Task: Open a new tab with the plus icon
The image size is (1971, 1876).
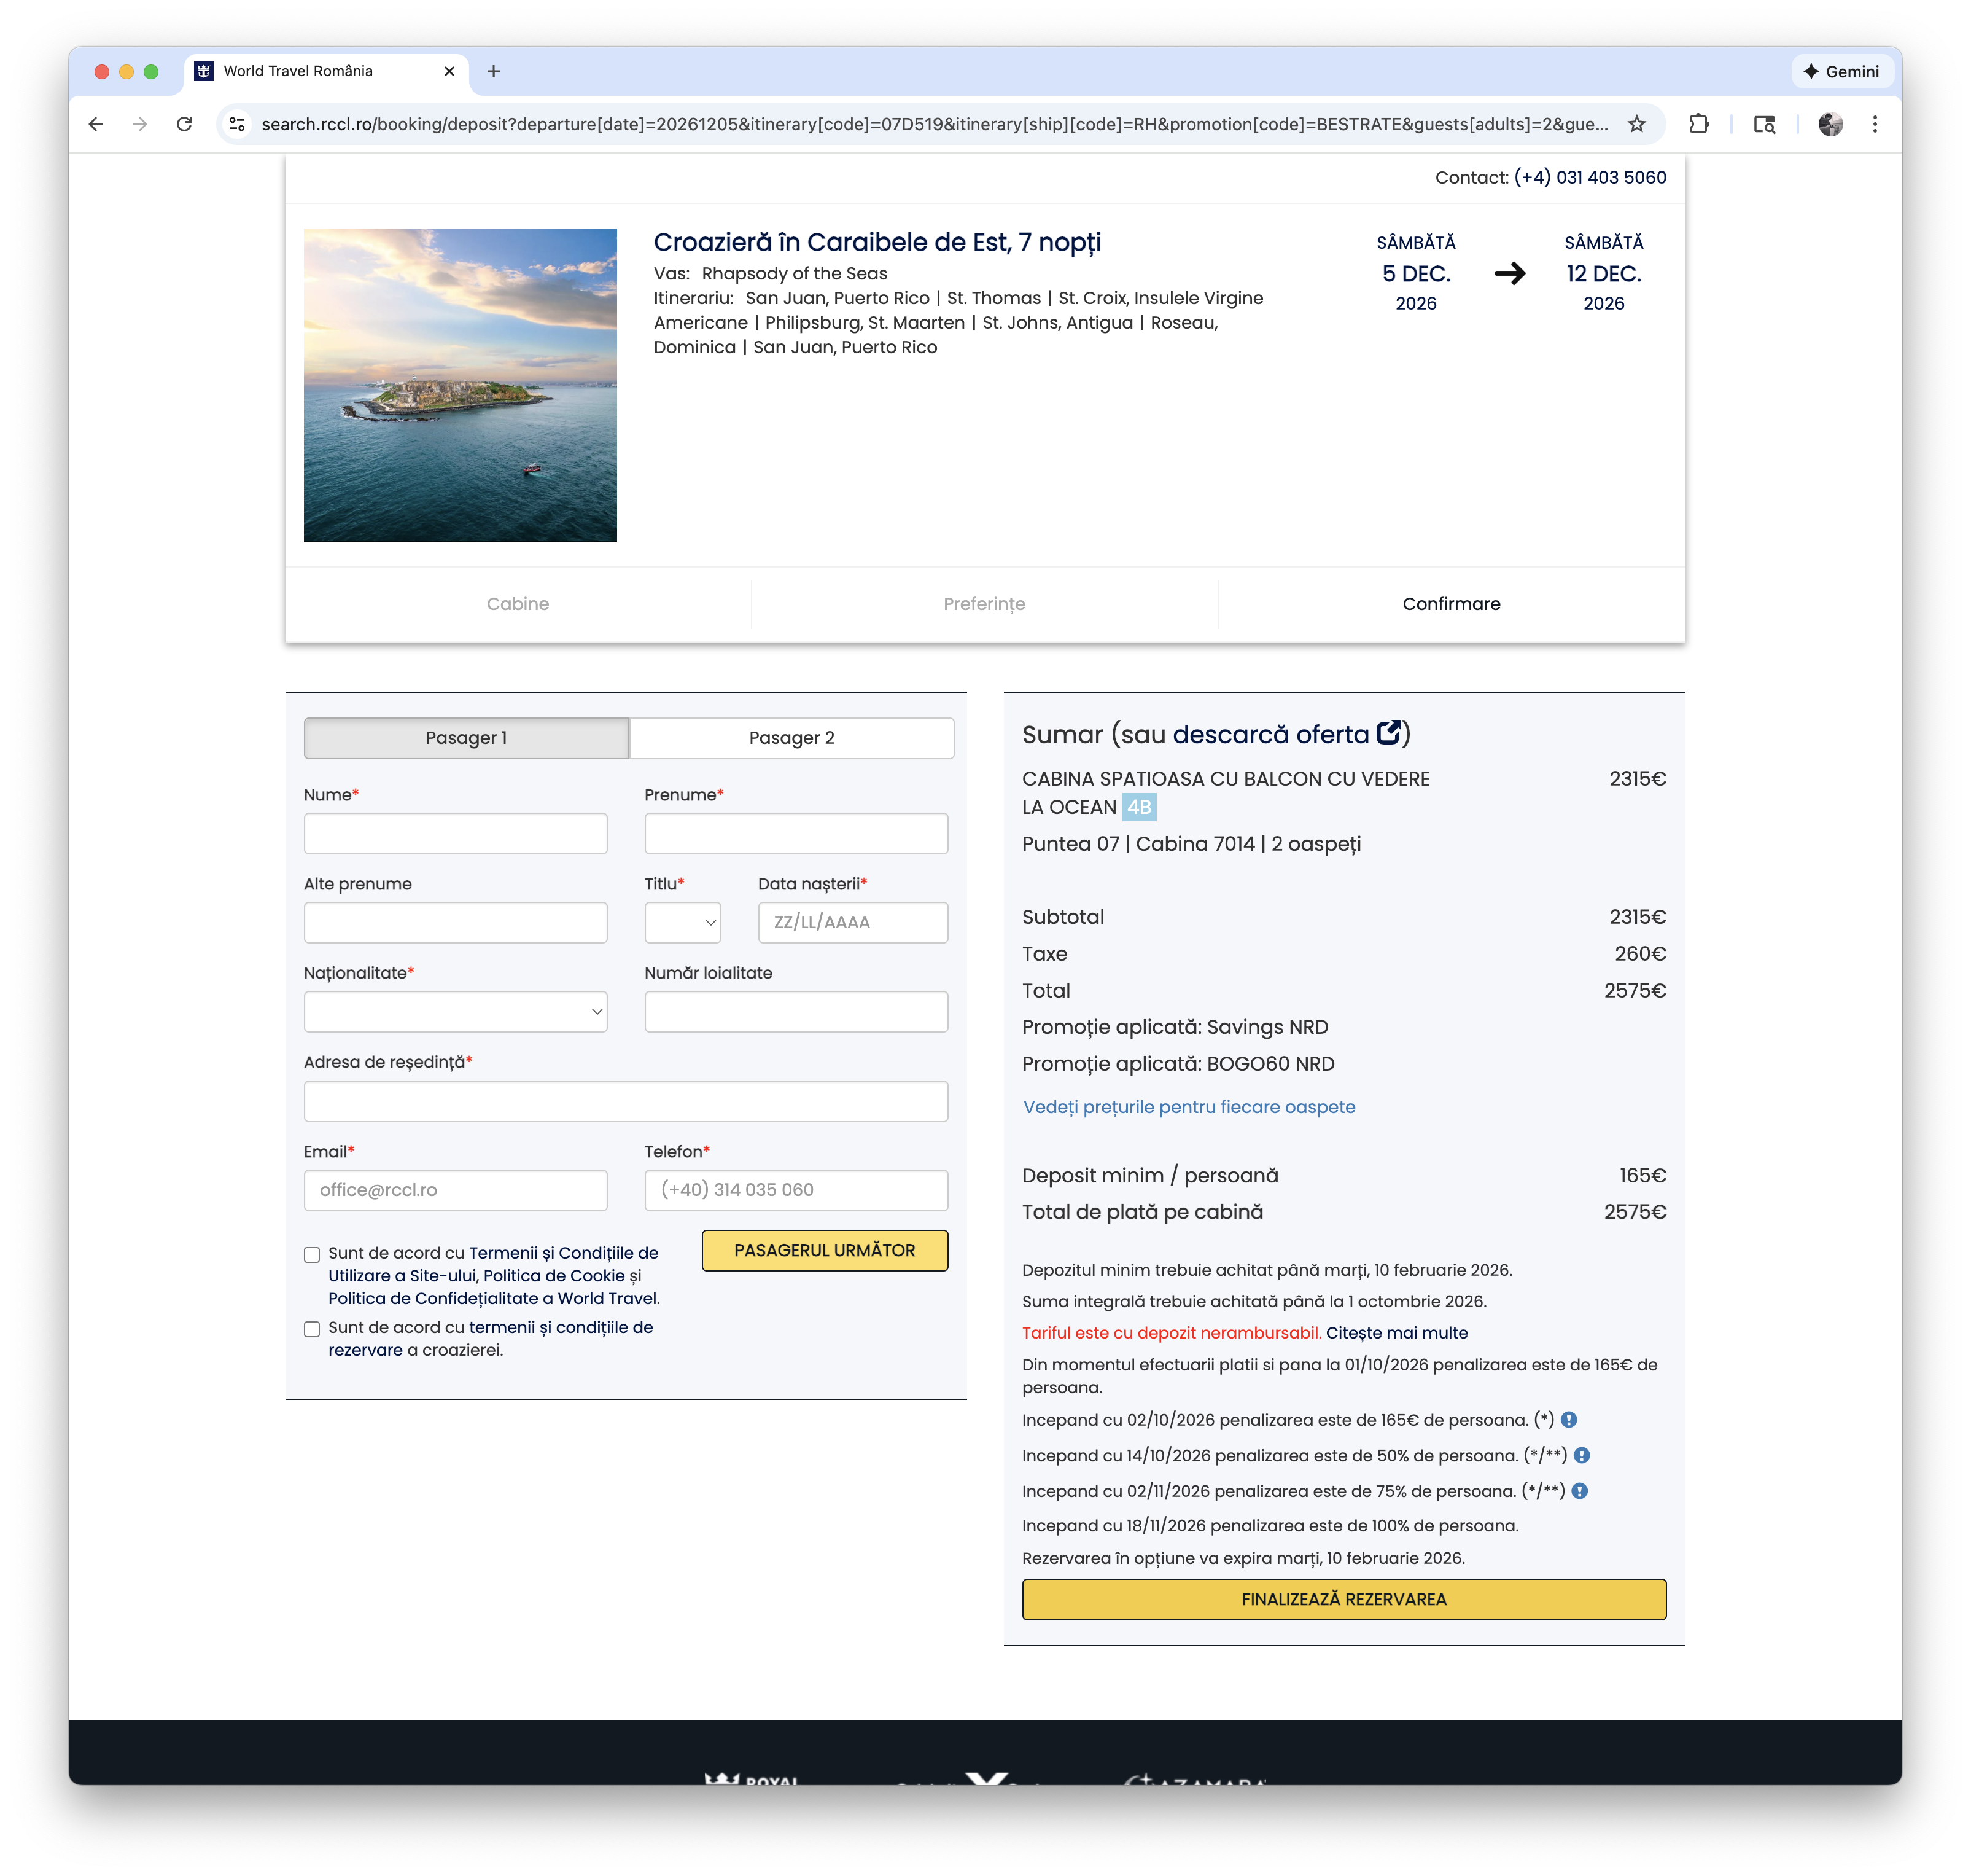Action: click(495, 71)
